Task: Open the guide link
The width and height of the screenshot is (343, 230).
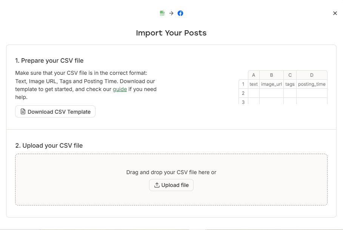Action: [x=120, y=89]
